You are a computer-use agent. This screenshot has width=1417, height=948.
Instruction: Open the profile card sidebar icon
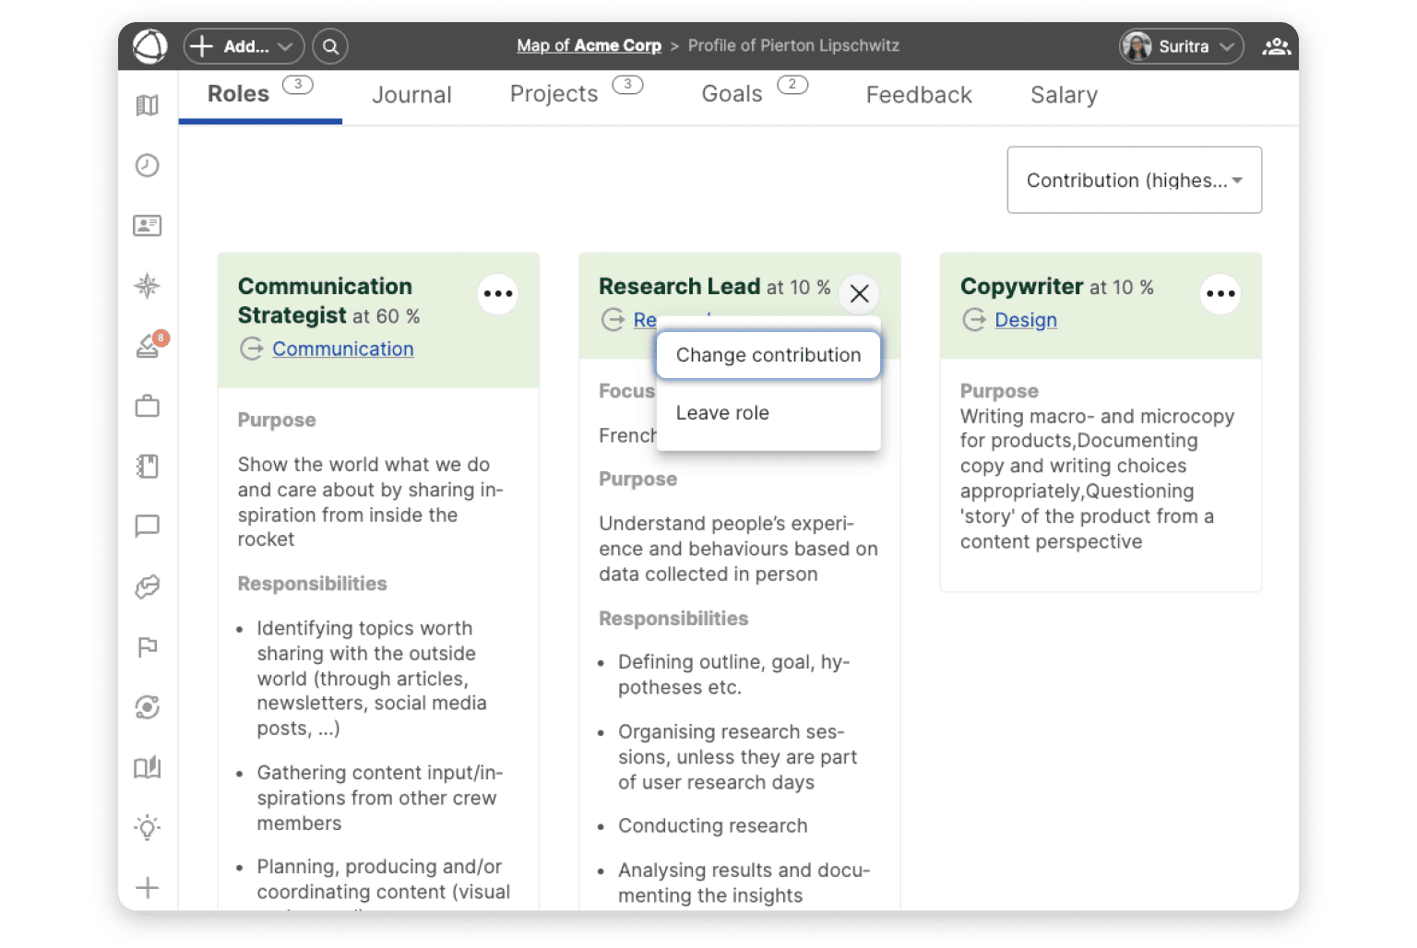pyautogui.click(x=148, y=225)
